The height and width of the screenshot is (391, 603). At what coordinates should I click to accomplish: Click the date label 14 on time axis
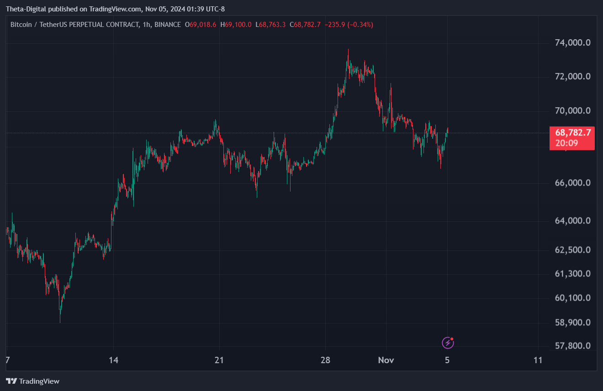click(x=113, y=360)
